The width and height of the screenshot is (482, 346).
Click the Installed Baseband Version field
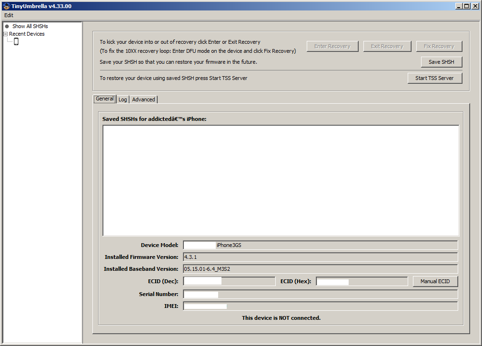point(321,269)
